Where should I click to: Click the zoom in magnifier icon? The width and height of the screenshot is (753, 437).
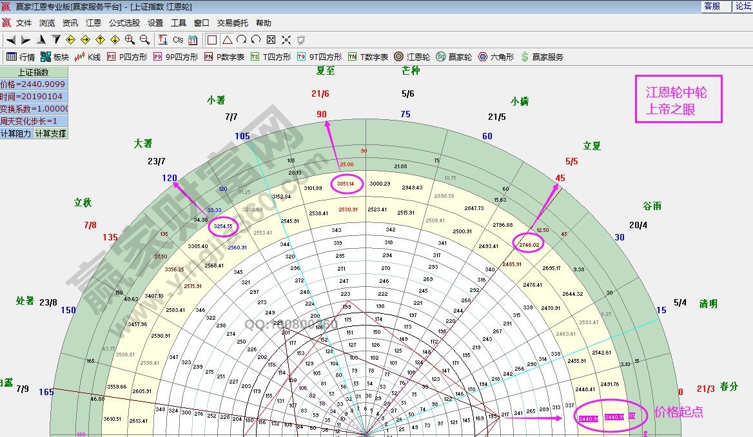coord(130,40)
